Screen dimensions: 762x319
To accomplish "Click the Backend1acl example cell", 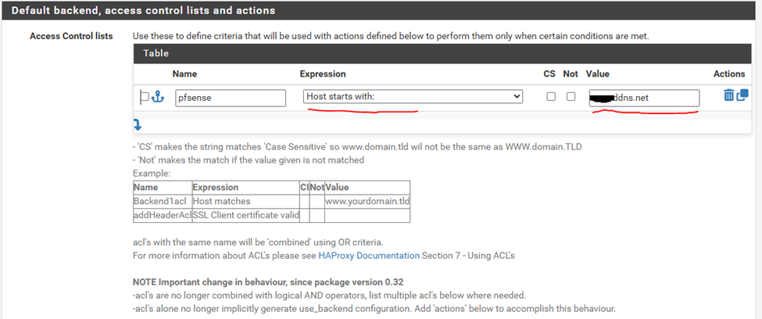I will (x=162, y=201).
